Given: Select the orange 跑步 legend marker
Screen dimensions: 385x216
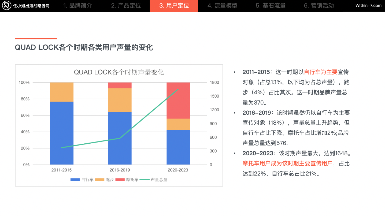Looking at the screenshot, I should pyautogui.click(x=99, y=179).
